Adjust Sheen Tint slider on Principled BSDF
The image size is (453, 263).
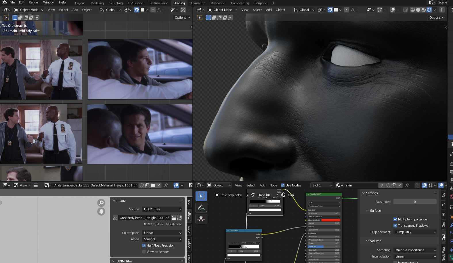[x=324, y=247]
